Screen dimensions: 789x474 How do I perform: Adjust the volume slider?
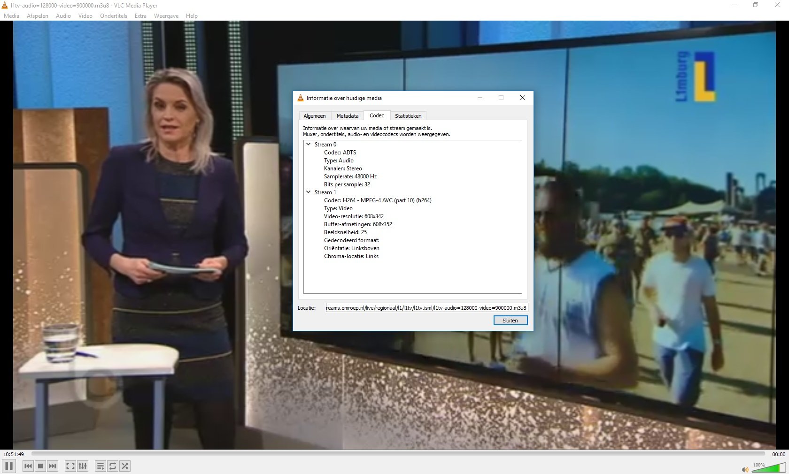[x=769, y=468]
